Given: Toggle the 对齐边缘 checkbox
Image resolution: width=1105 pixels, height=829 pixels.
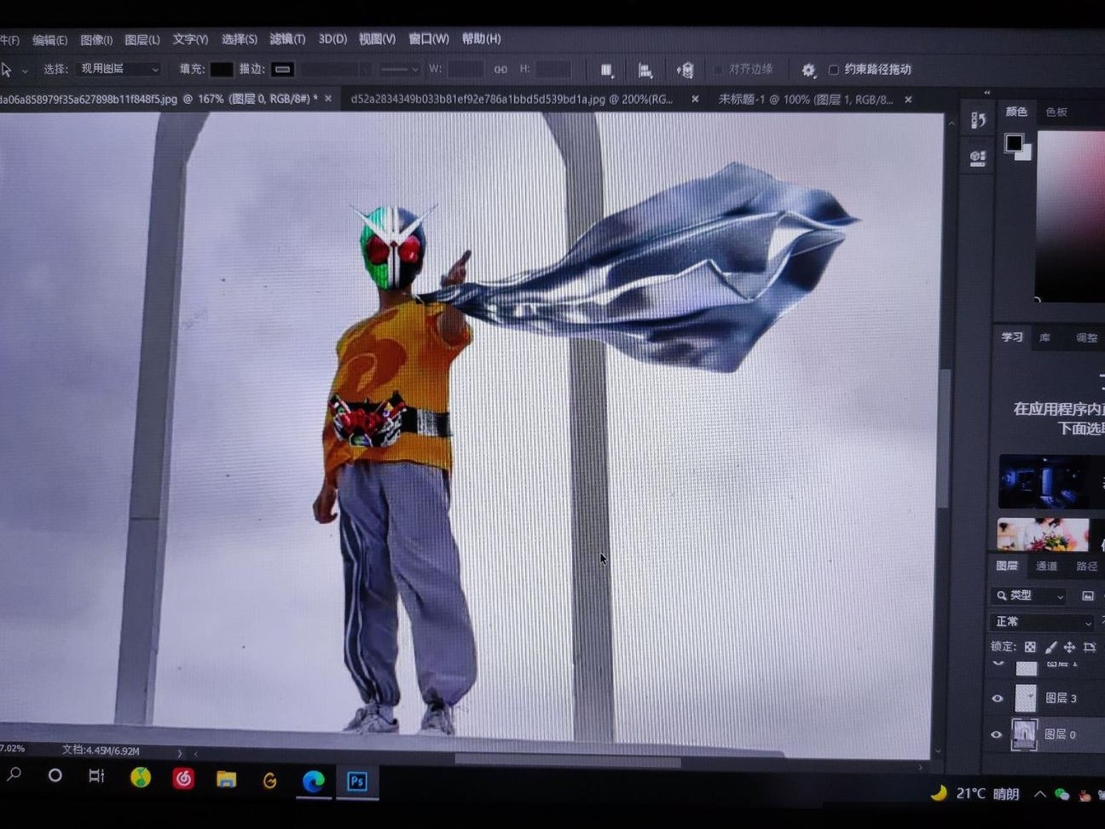Looking at the screenshot, I should click(x=718, y=70).
